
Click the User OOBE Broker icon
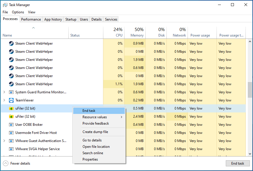tap(11, 125)
